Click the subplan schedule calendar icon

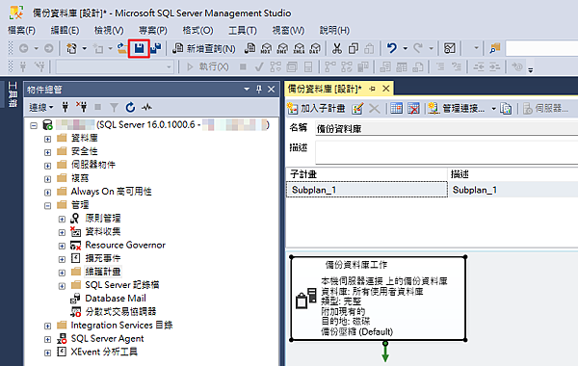point(396,109)
